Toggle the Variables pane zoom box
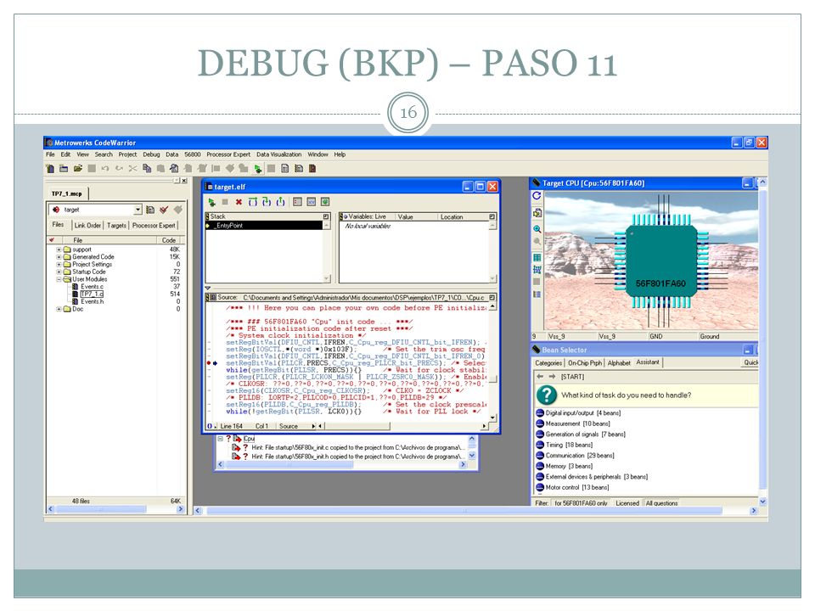This screenshot has width=815, height=611. point(492,216)
